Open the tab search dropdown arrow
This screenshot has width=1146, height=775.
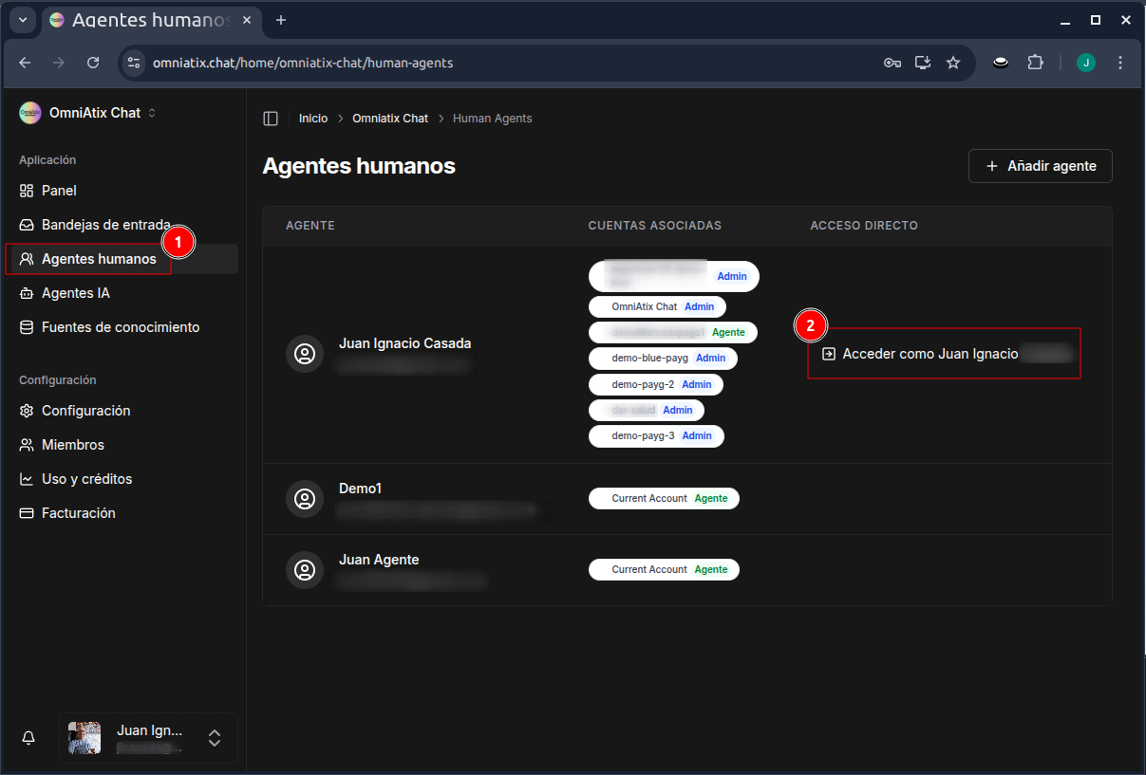[x=22, y=20]
